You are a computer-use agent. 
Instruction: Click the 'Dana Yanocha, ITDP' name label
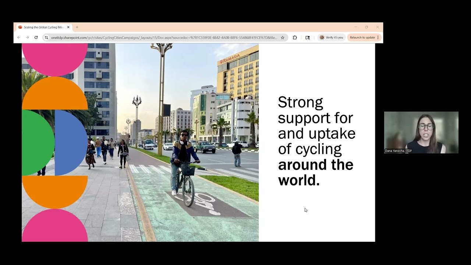pyautogui.click(x=399, y=151)
